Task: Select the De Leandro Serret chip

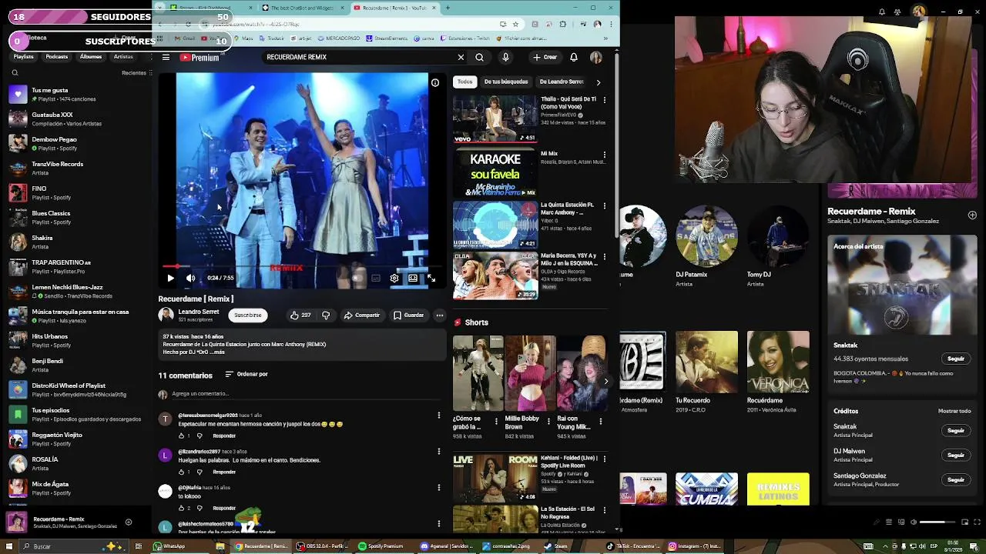Action: click(562, 82)
